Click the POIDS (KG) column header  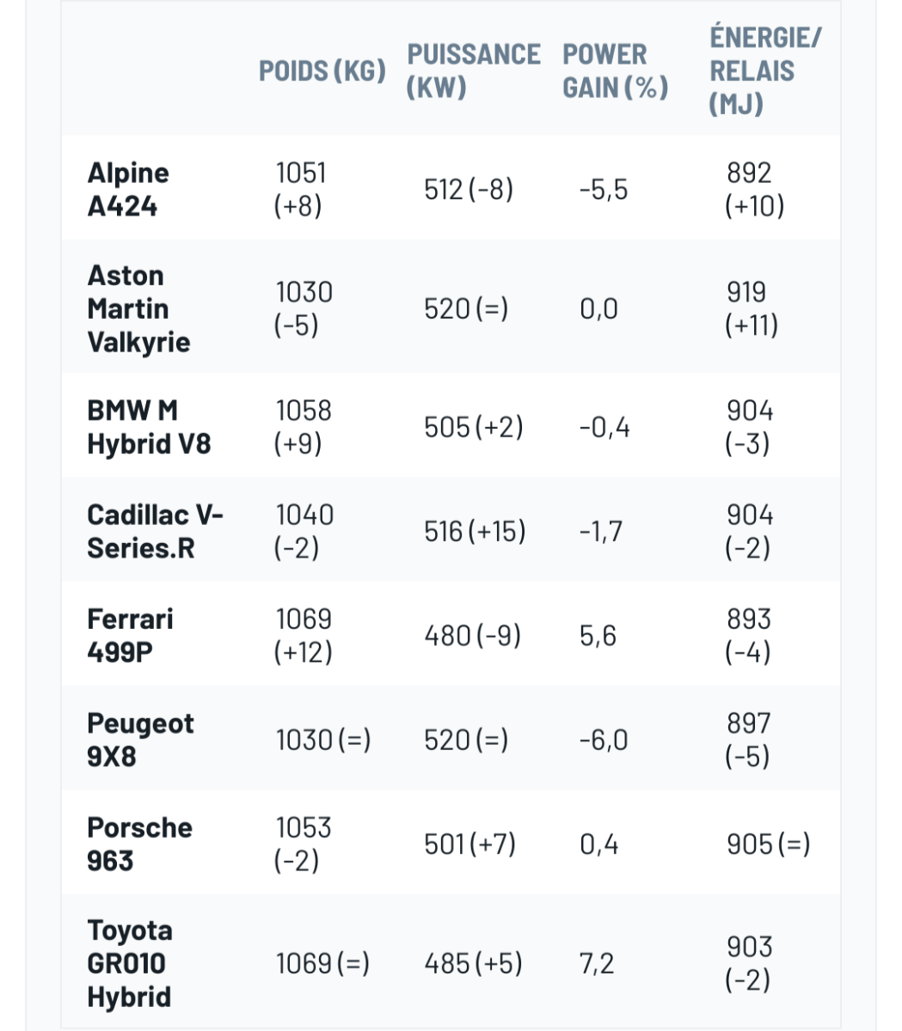[322, 71]
